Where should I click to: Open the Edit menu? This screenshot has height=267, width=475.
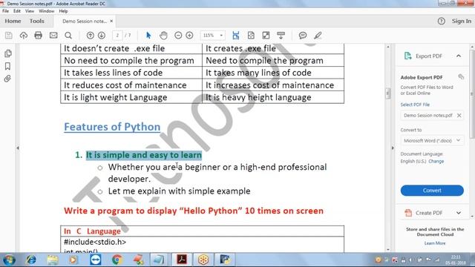point(17,11)
